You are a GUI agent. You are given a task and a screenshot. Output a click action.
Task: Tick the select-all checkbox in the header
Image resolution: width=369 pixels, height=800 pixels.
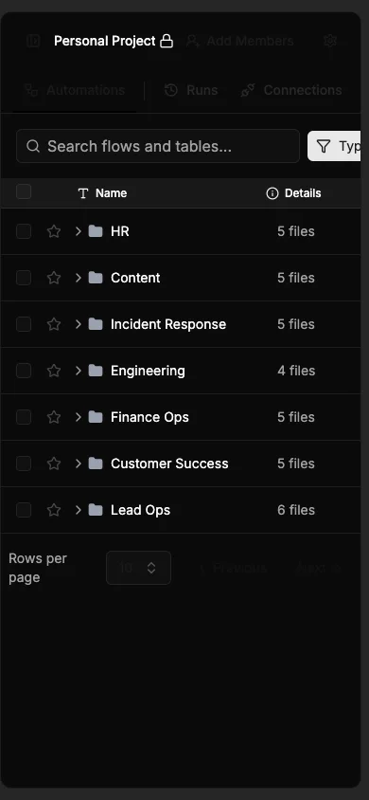(x=24, y=191)
